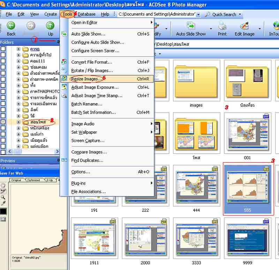
Task: Click the slices visibility icon in Save For Web
Action: 3,219
